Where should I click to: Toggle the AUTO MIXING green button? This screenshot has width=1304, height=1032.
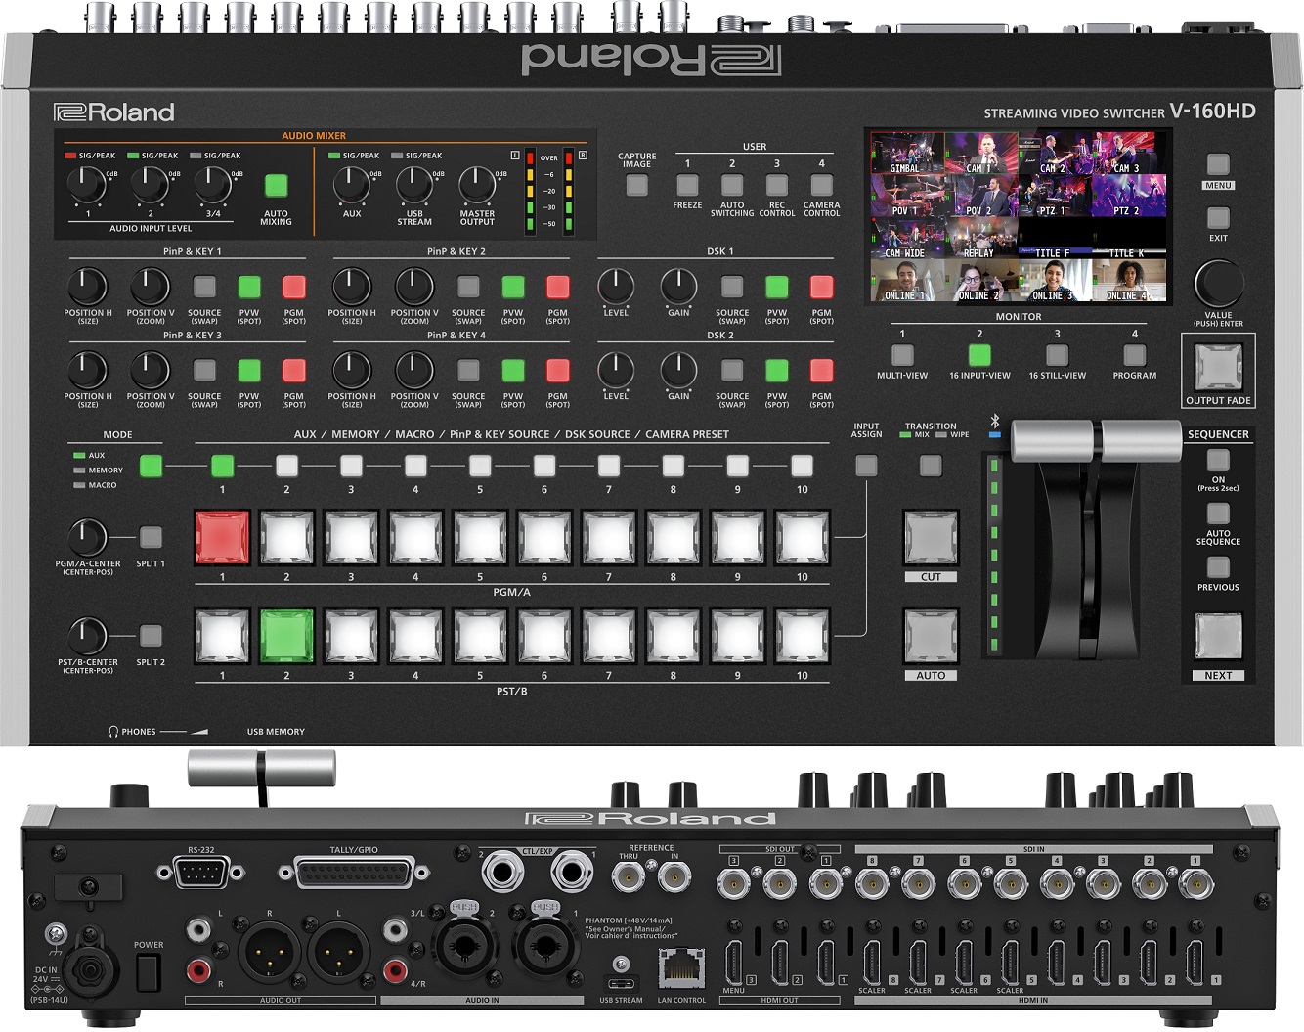(276, 186)
